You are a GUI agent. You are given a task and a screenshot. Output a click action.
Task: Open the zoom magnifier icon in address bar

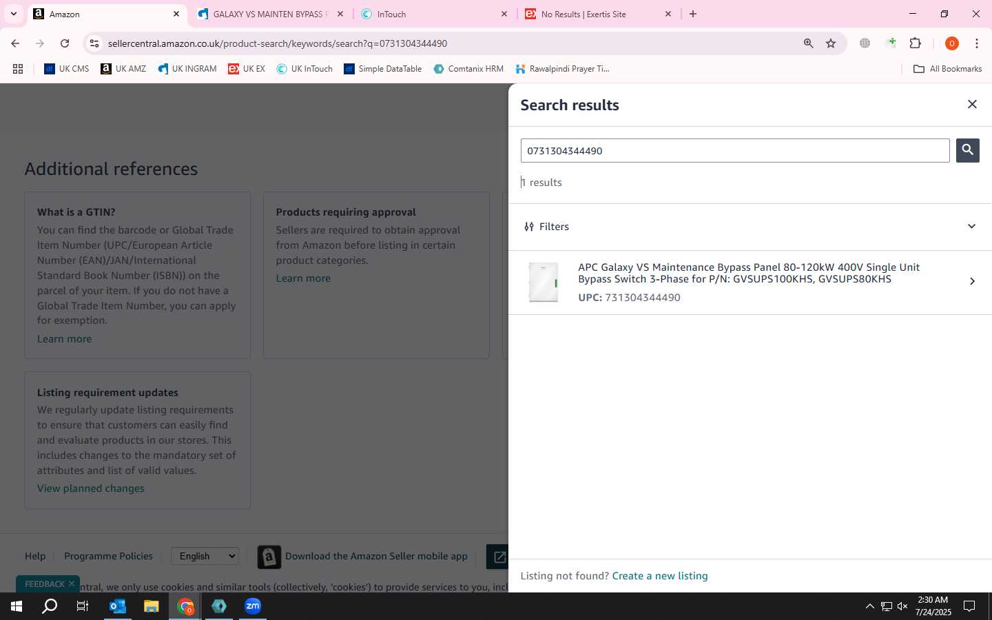point(808,43)
